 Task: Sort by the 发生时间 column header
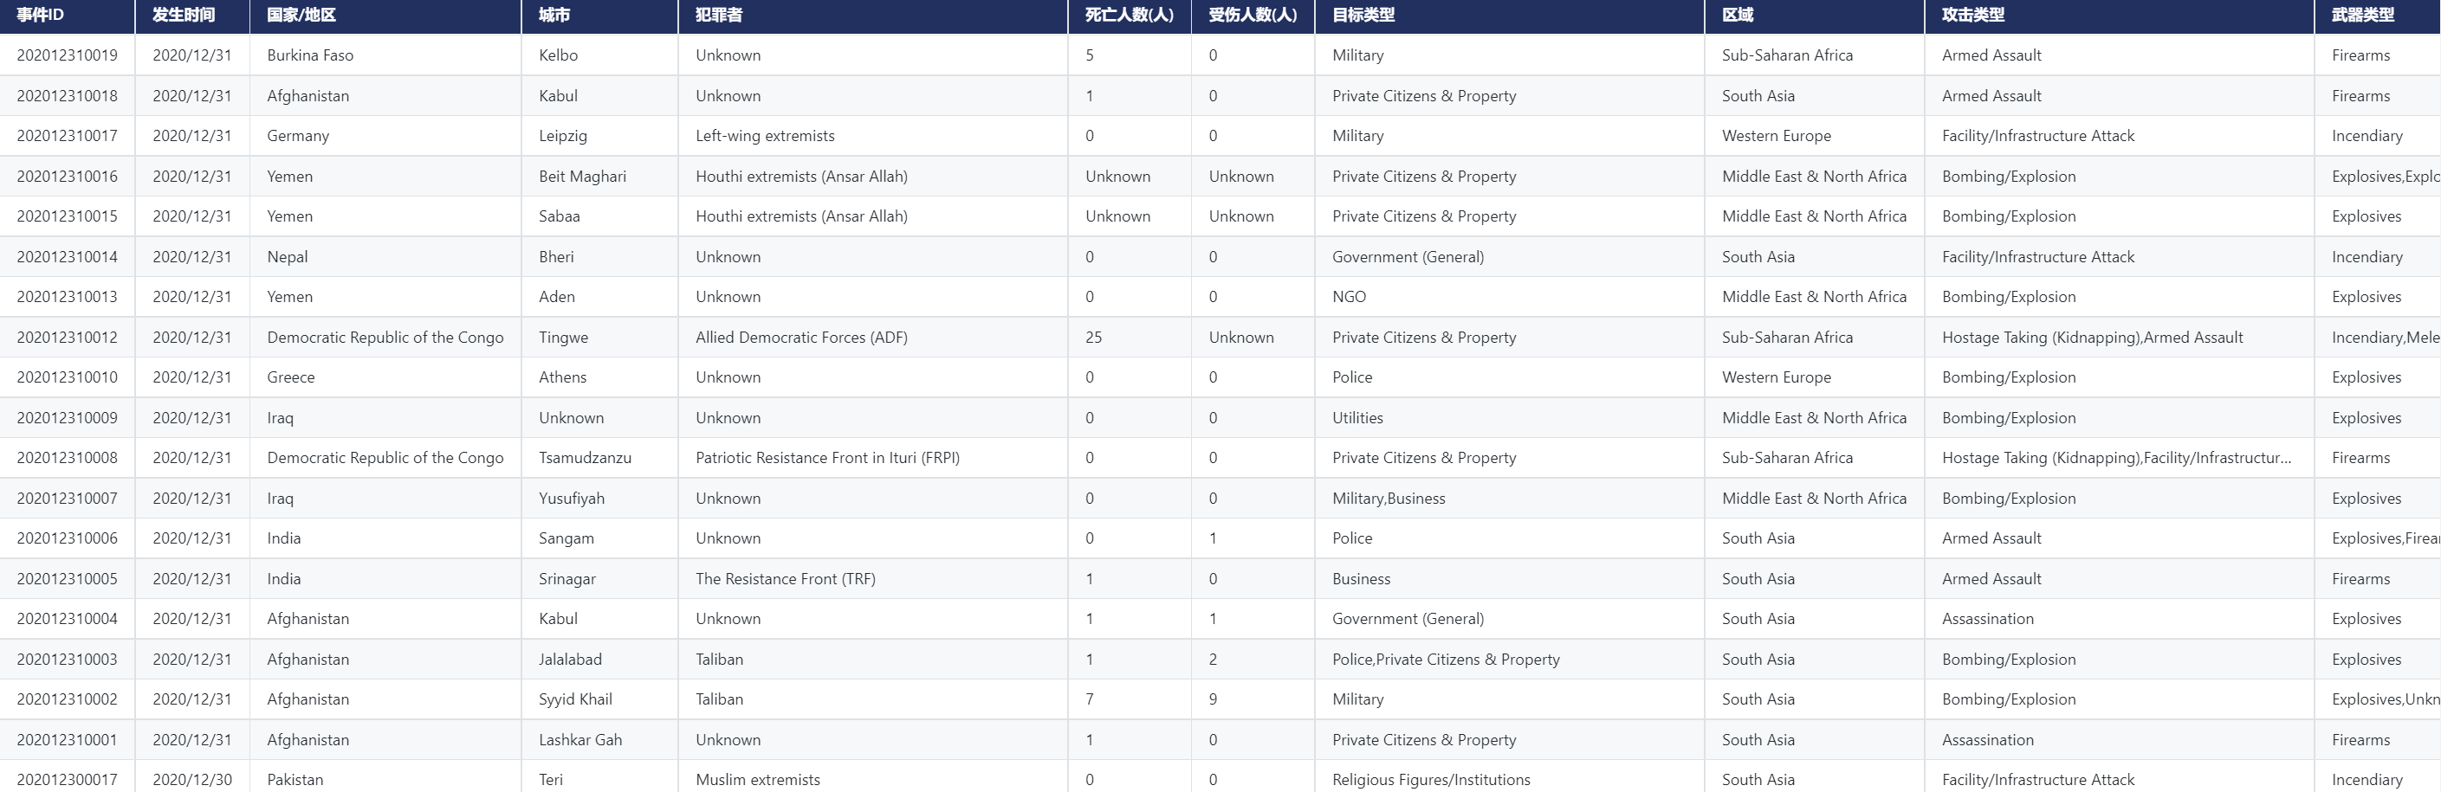point(184,16)
